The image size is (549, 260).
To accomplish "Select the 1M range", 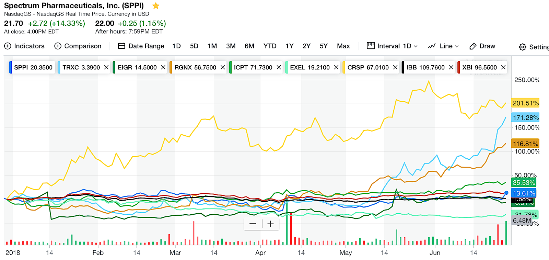I will (x=212, y=46).
